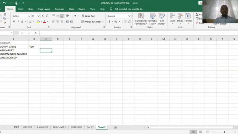The height and width of the screenshot is (134, 238).
Task: Open the Underline style dropdown arrow
Action: [x=25, y=22]
